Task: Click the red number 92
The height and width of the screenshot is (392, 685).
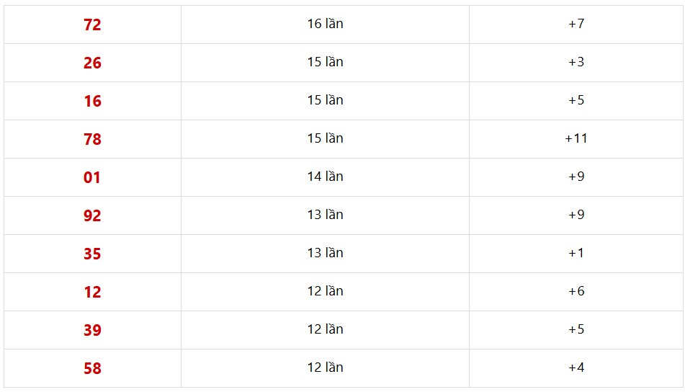Action: 92,215
